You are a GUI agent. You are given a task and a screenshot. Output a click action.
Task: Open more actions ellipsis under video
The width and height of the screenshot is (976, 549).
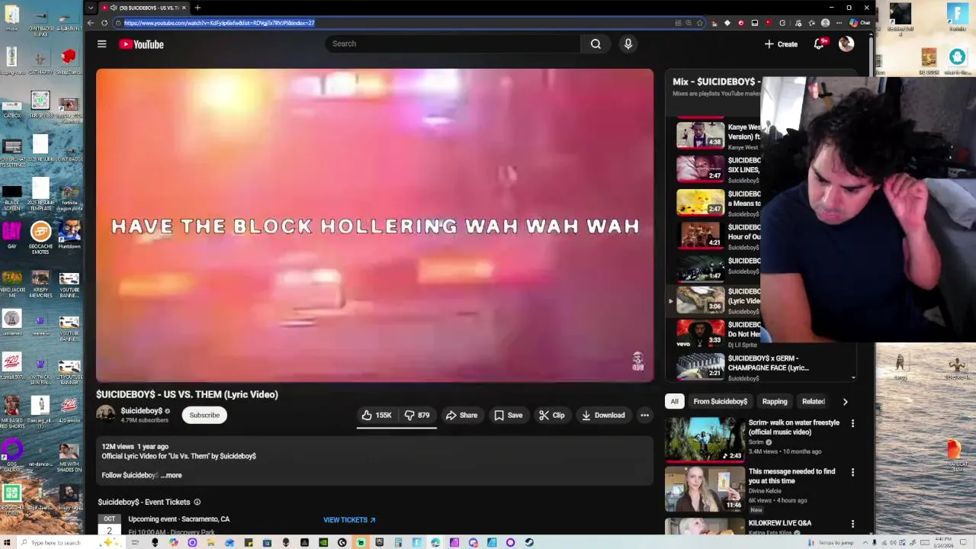click(x=644, y=416)
